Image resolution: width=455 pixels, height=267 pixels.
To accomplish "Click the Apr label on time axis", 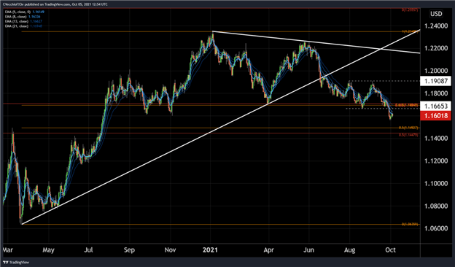I will point(269,250).
